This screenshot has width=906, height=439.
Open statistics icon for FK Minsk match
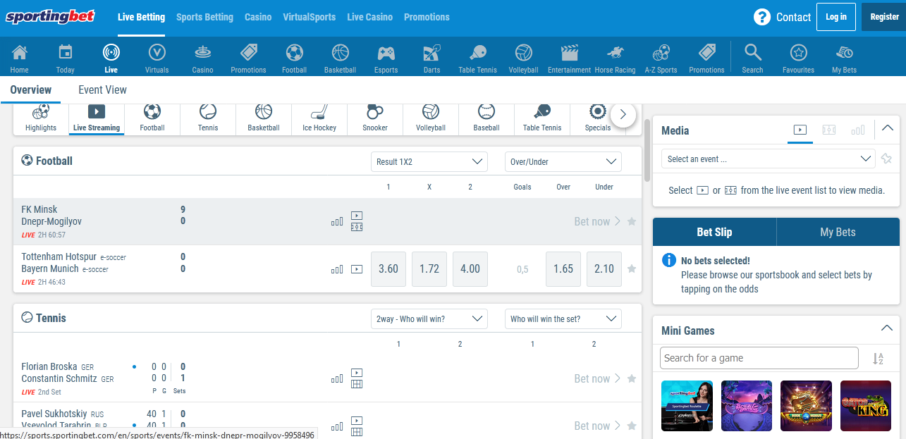pyautogui.click(x=337, y=221)
